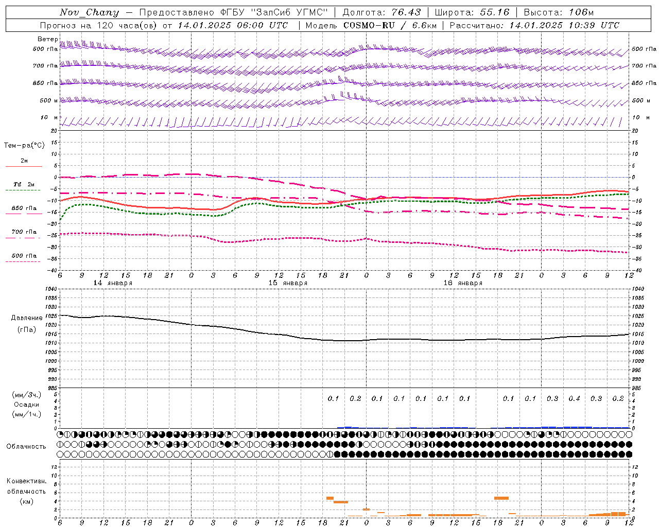The height and width of the screenshot is (527, 659).
Task: Click the 15 января date label
Action: click(288, 283)
